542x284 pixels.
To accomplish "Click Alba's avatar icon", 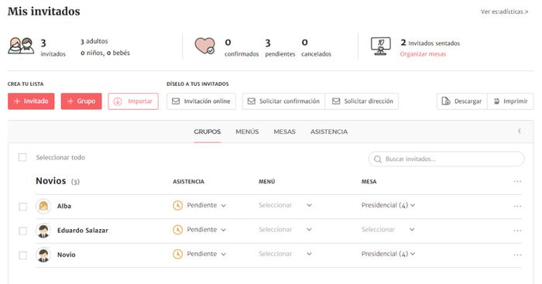I will pos(43,207).
